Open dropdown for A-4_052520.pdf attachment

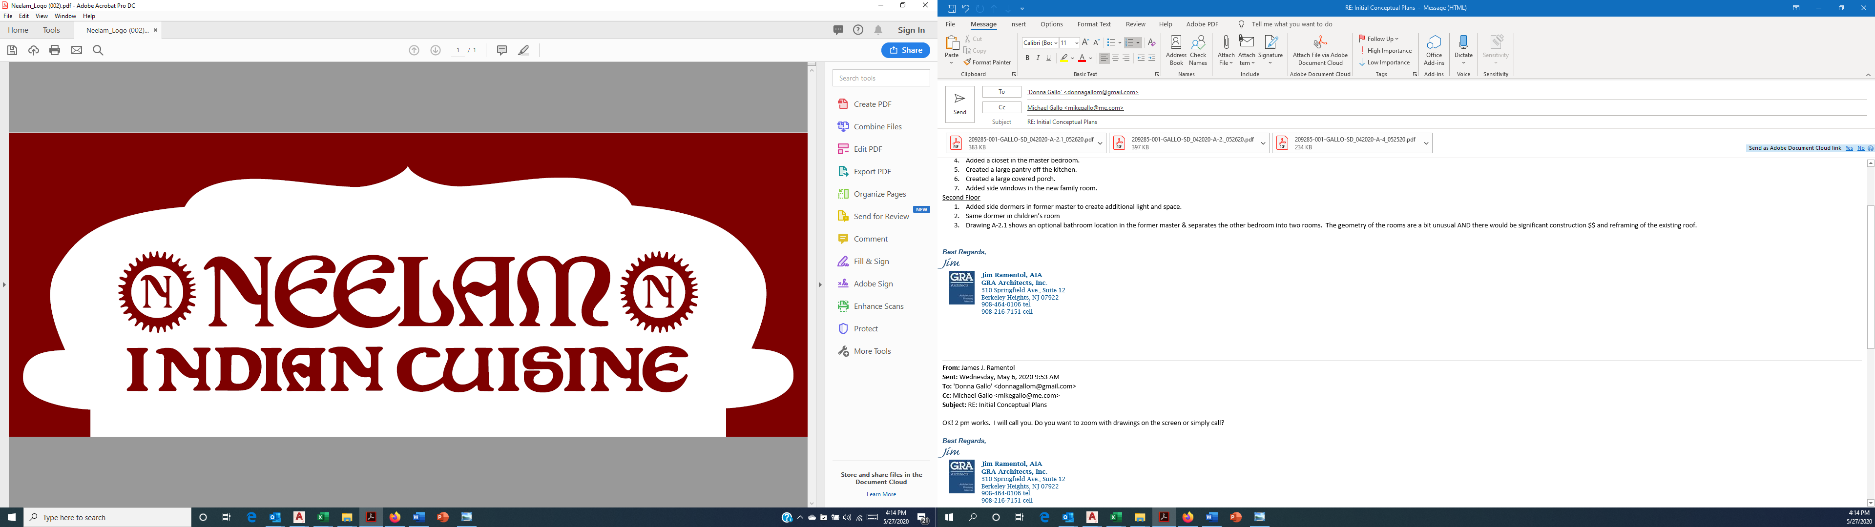coord(1426,143)
